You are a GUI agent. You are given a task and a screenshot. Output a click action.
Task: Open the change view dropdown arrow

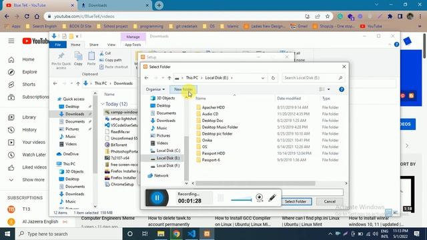coord(329,89)
